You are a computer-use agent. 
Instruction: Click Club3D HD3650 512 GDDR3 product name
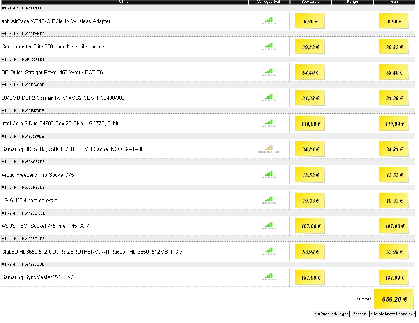(92, 252)
